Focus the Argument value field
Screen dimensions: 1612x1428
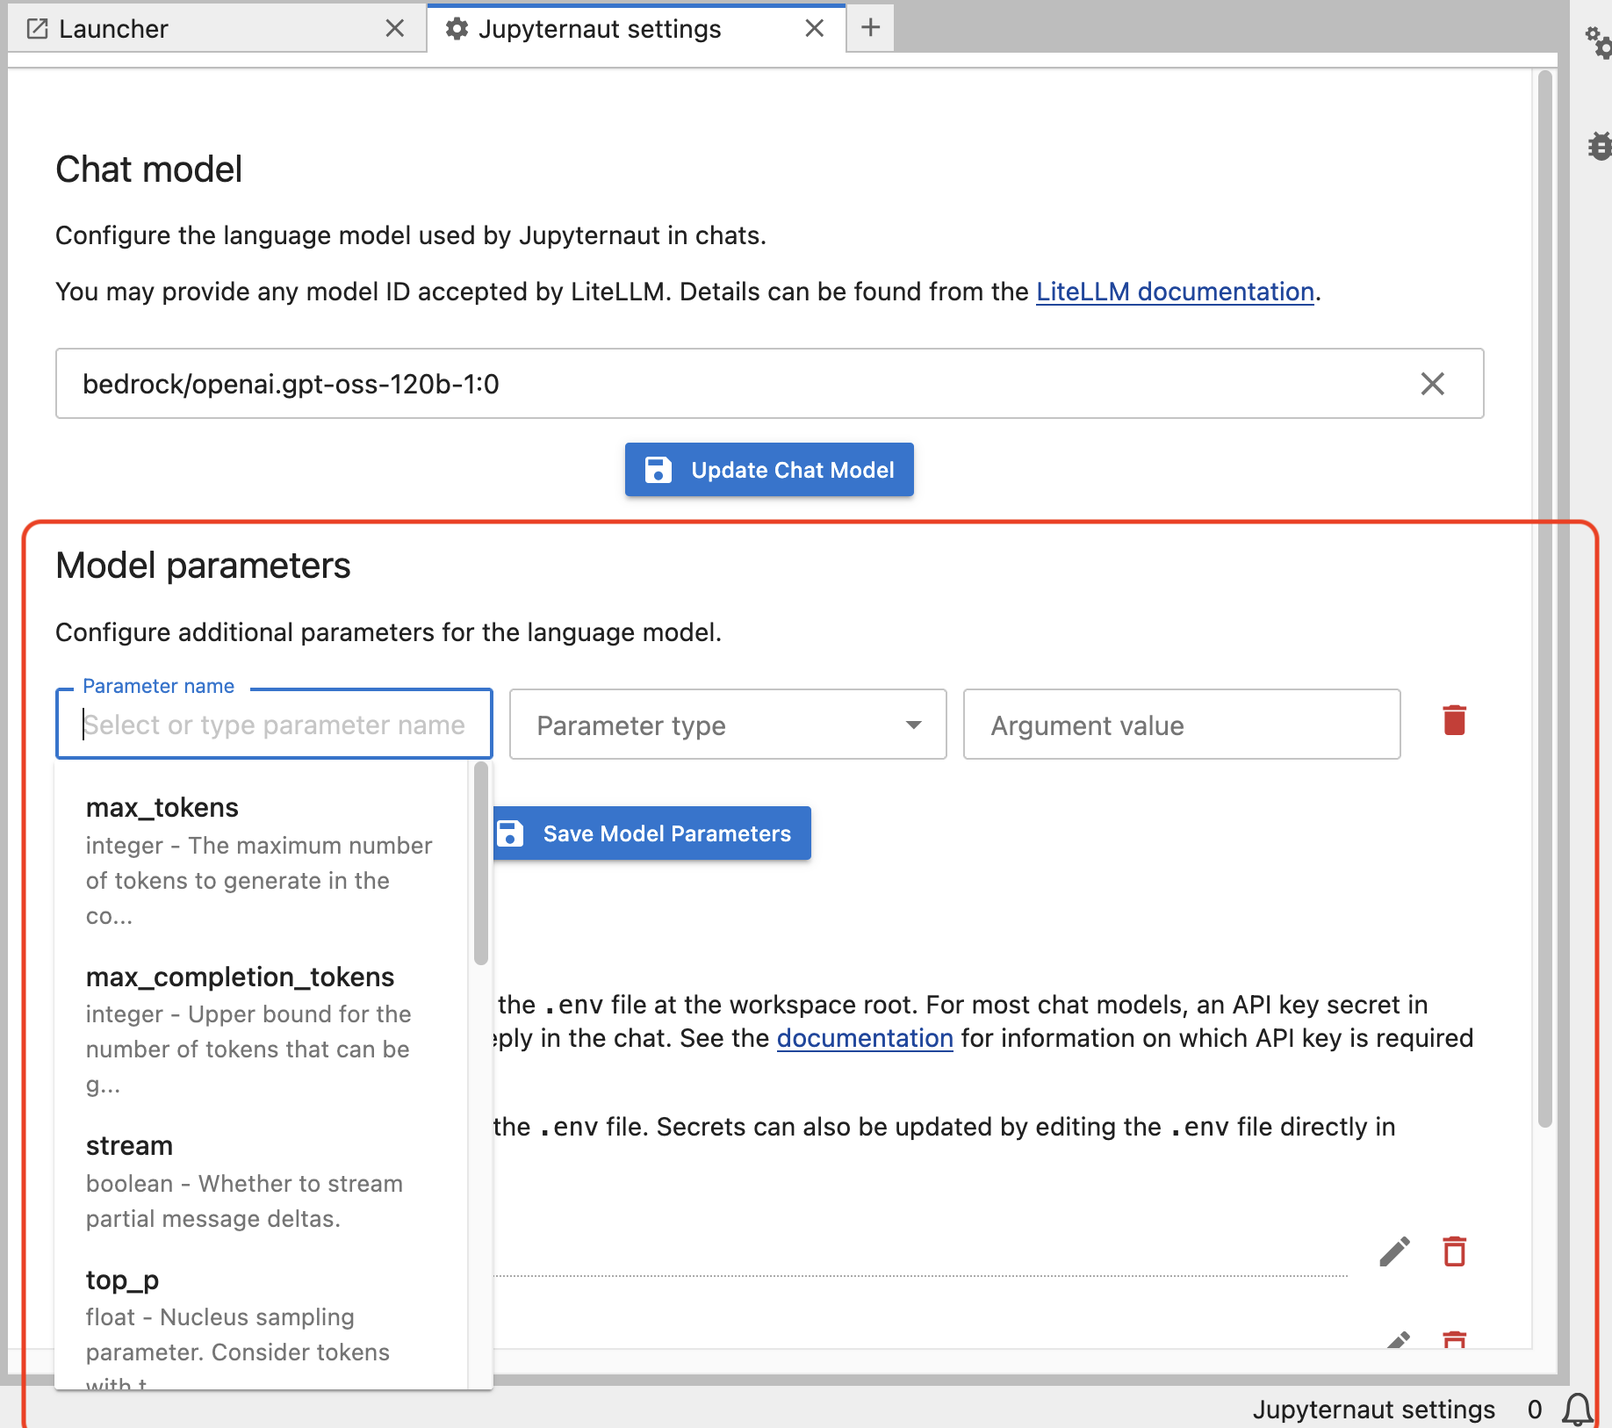coord(1182,725)
